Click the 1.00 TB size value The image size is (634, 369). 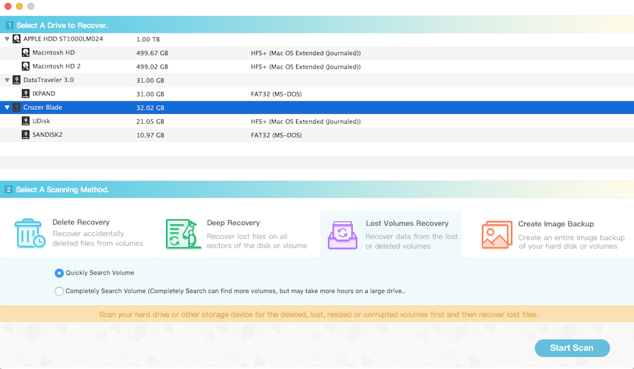pos(148,39)
